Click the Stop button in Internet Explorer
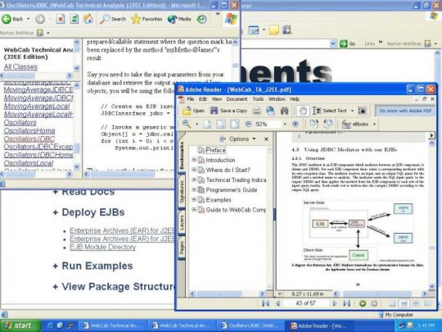Image resolution: width=442 pixels, height=332 pixels. tap(60, 19)
